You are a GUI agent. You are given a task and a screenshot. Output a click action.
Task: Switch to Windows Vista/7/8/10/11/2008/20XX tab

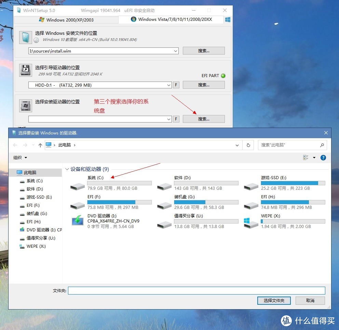(171, 19)
